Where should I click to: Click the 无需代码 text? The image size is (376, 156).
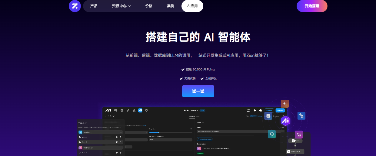tap(190, 79)
